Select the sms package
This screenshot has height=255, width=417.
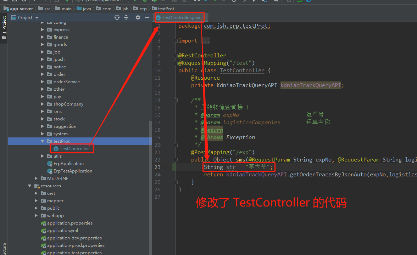(57, 112)
